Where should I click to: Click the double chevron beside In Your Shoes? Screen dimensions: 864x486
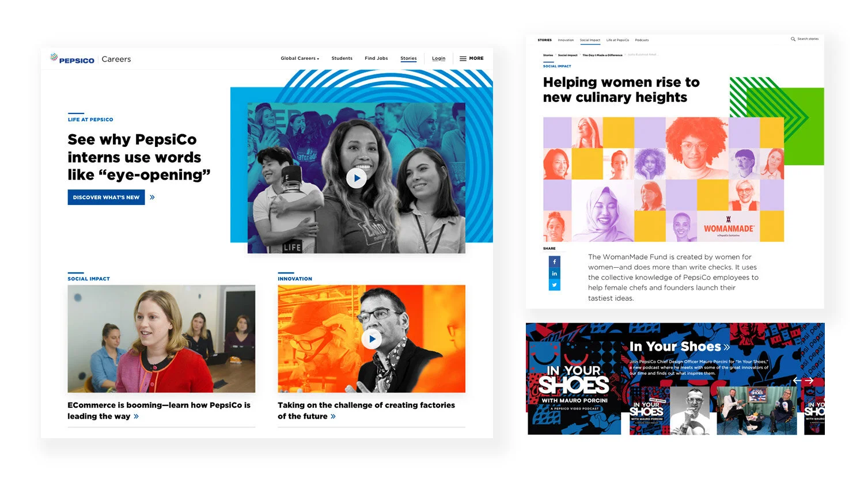pos(727,347)
